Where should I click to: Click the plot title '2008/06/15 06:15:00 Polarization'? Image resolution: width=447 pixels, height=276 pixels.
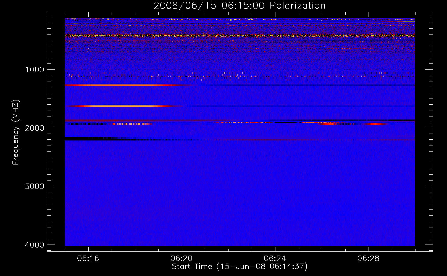coord(240,6)
